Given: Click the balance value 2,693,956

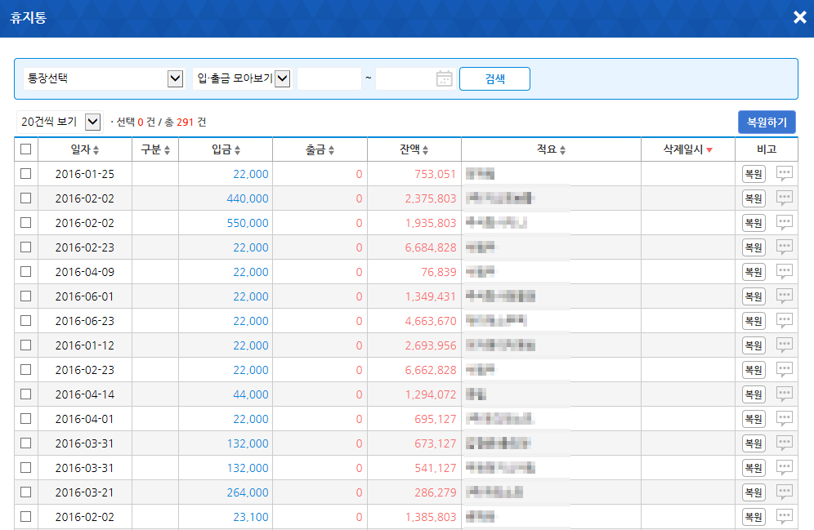Looking at the screenshot, I should (x=431, y=345).
